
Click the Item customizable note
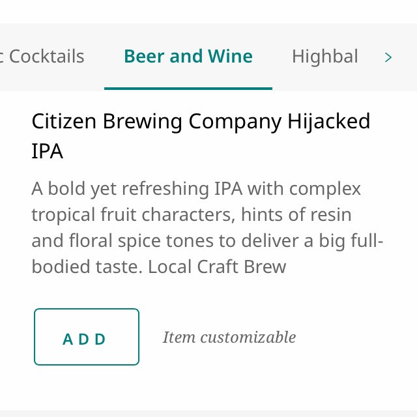tap(229, 337)
